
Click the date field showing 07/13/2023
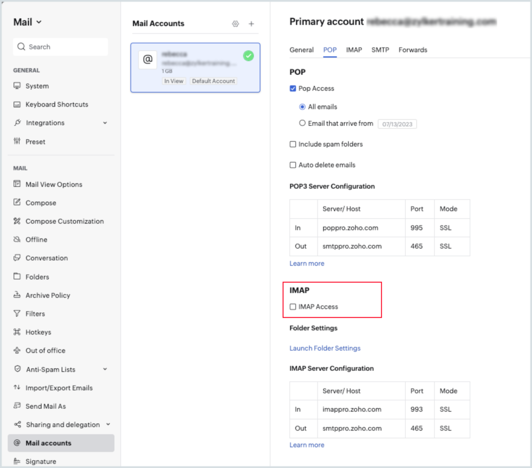pyautogui.click(x=397, y=124)
